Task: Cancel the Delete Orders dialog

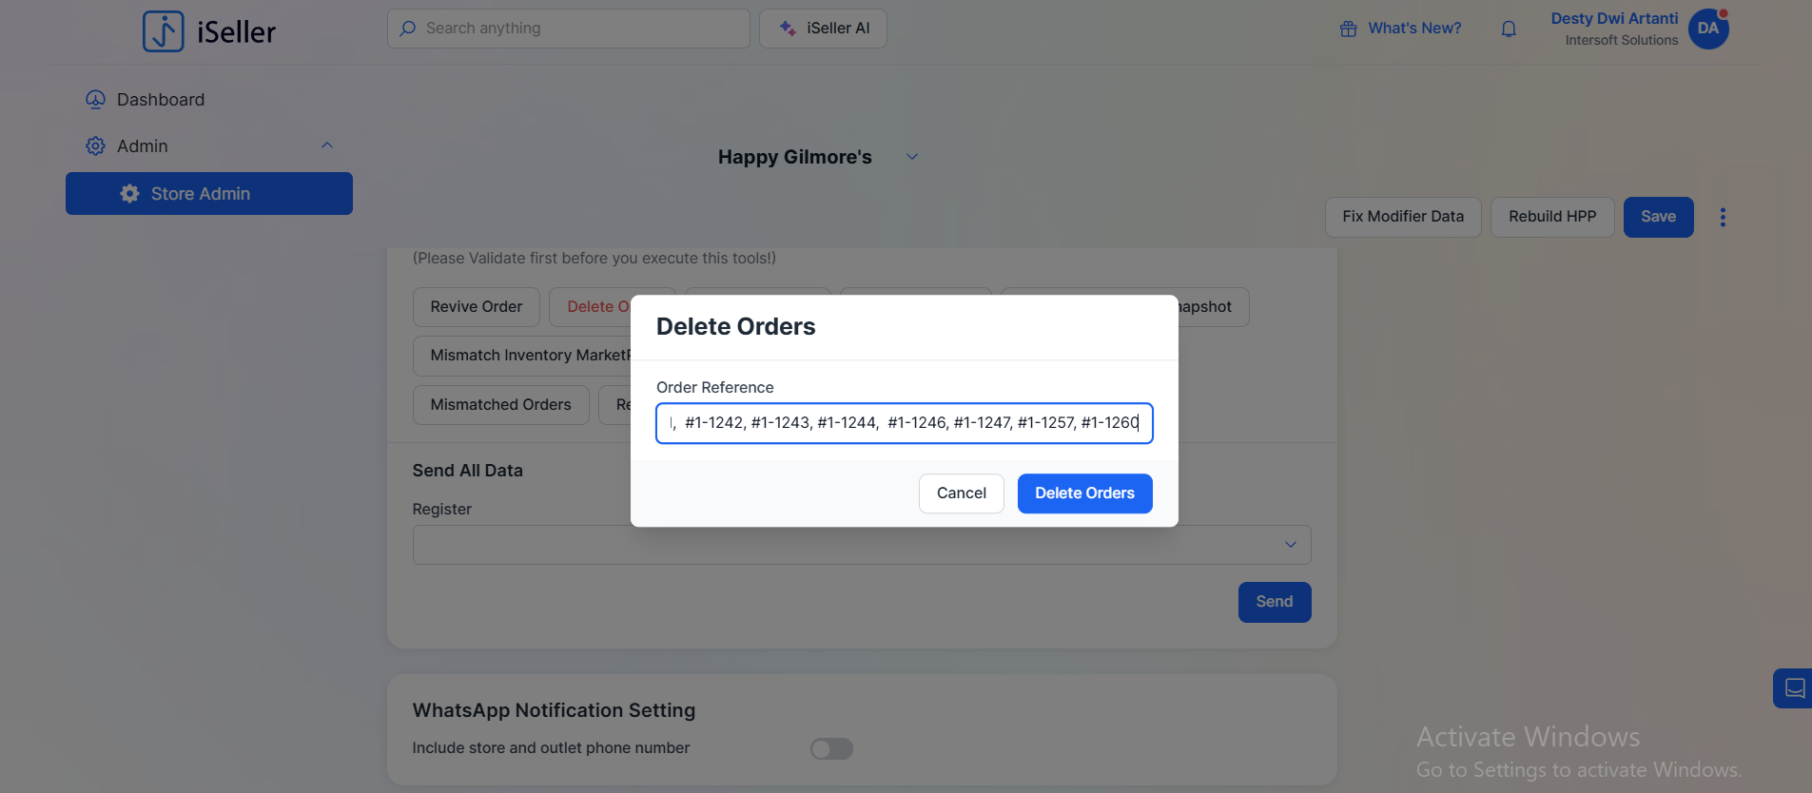Action: tap(961, 493)
